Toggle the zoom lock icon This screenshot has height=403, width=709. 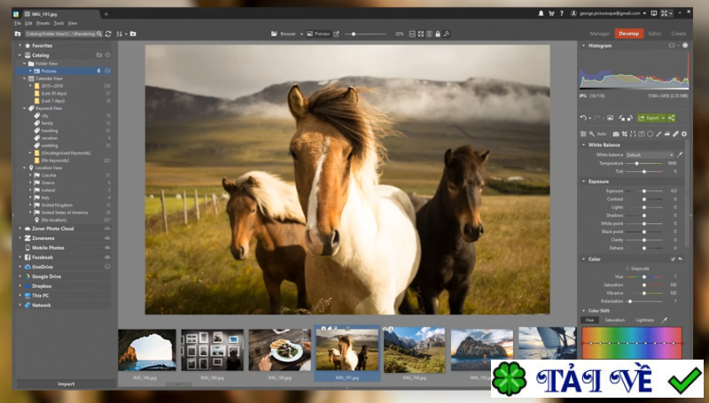click(437, 34)
